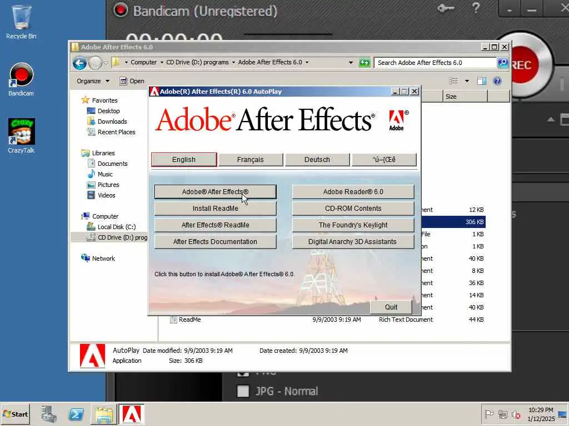Expand Adobe After Effects 6.0 breadcrumb arrow
This screenshot has width=569, height=426.
pyautogui.click(x=307, y=62)
